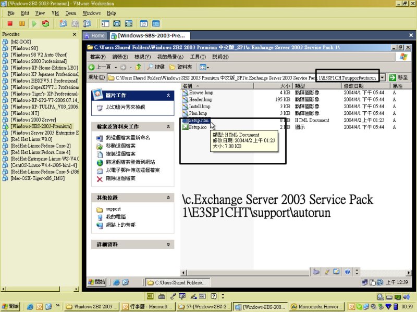Select the Setup.htm file
The width and height of the screenshot is (417, 312).
[x=195, y=121]
